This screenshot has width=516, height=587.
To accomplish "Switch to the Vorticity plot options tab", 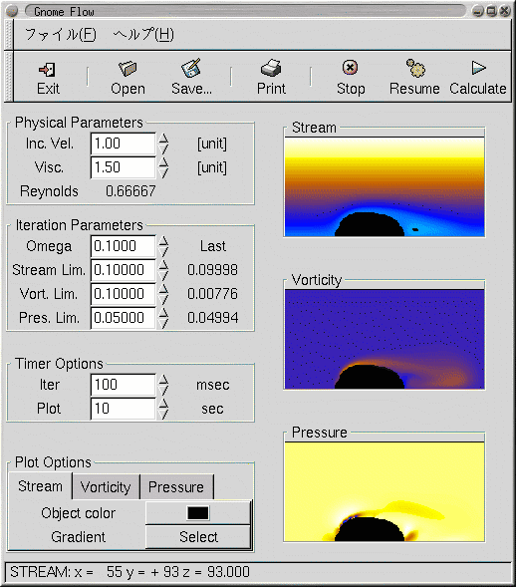I will (x=106, y=487).
